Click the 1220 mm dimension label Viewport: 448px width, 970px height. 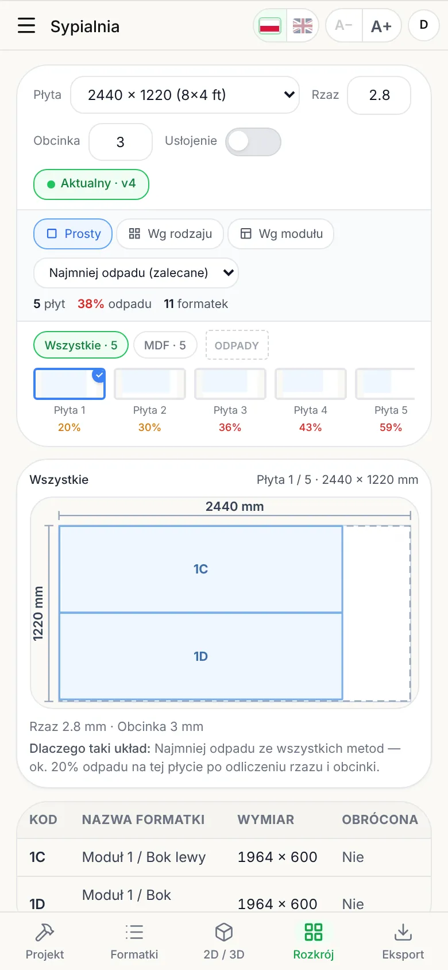[38, 613]
